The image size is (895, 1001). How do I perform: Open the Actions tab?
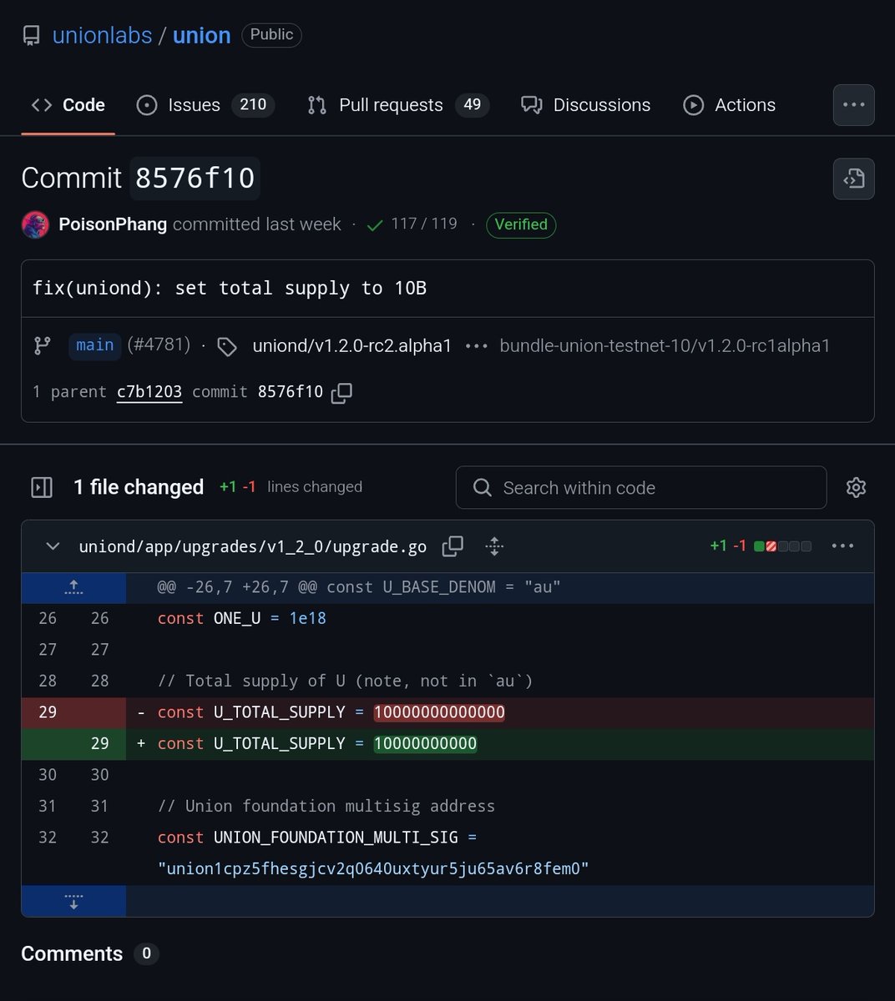[x=730, y=105]
